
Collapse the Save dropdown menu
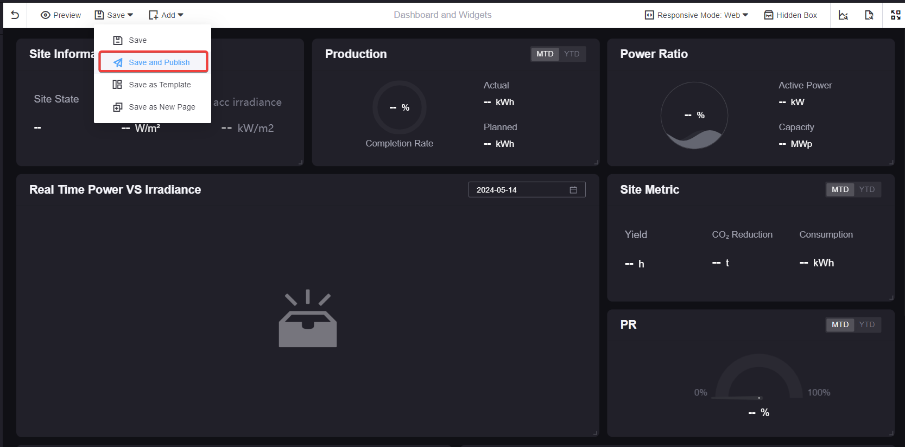coord(114,15)
